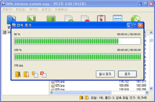This screenshot has height=102, width=155.
Task: Click the open folder icon in extract dialog
Action: point(26,74)
